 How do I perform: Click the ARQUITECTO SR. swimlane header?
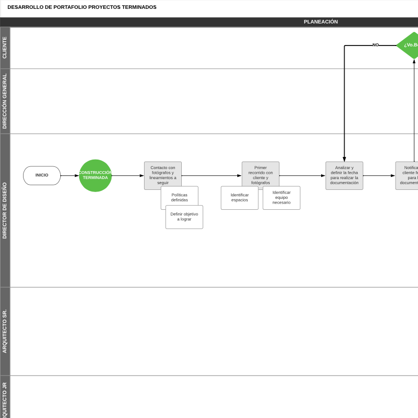tap(5, 331)
